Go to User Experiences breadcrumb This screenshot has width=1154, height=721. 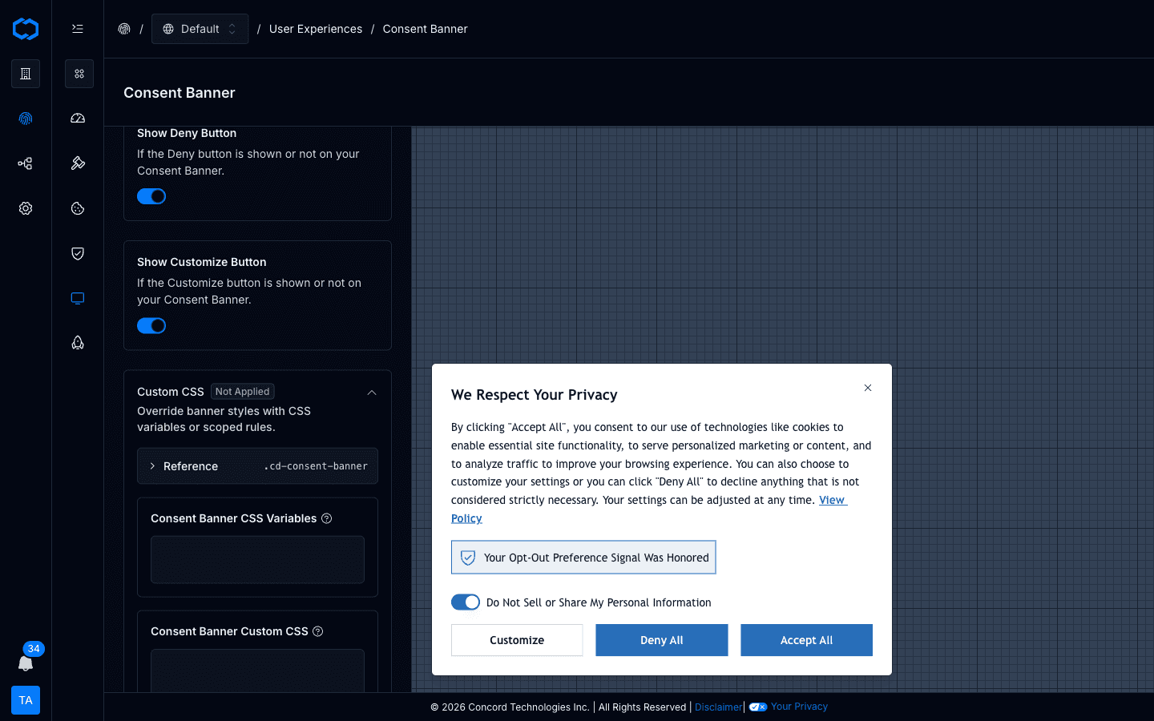click(316, 28)
